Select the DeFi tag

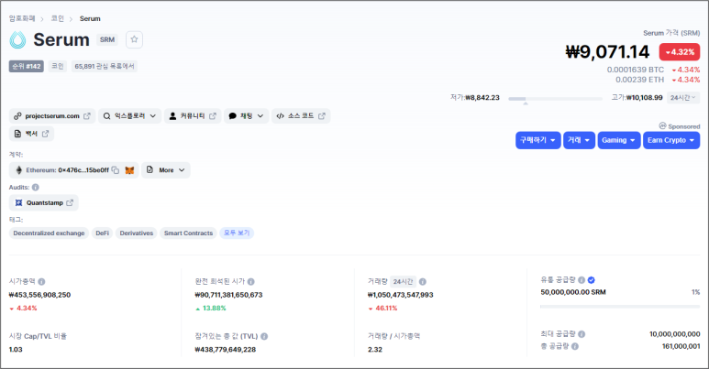pyautogui.click(x=102, y=233)
